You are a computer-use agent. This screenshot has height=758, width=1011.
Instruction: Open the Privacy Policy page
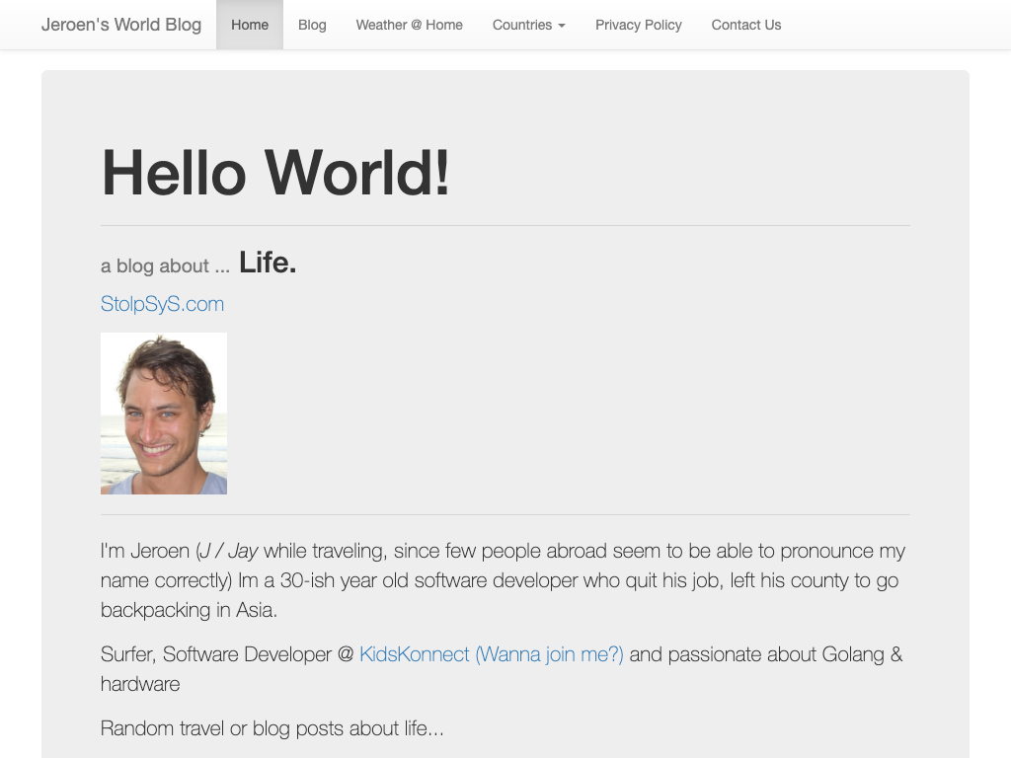click(638, 25)
